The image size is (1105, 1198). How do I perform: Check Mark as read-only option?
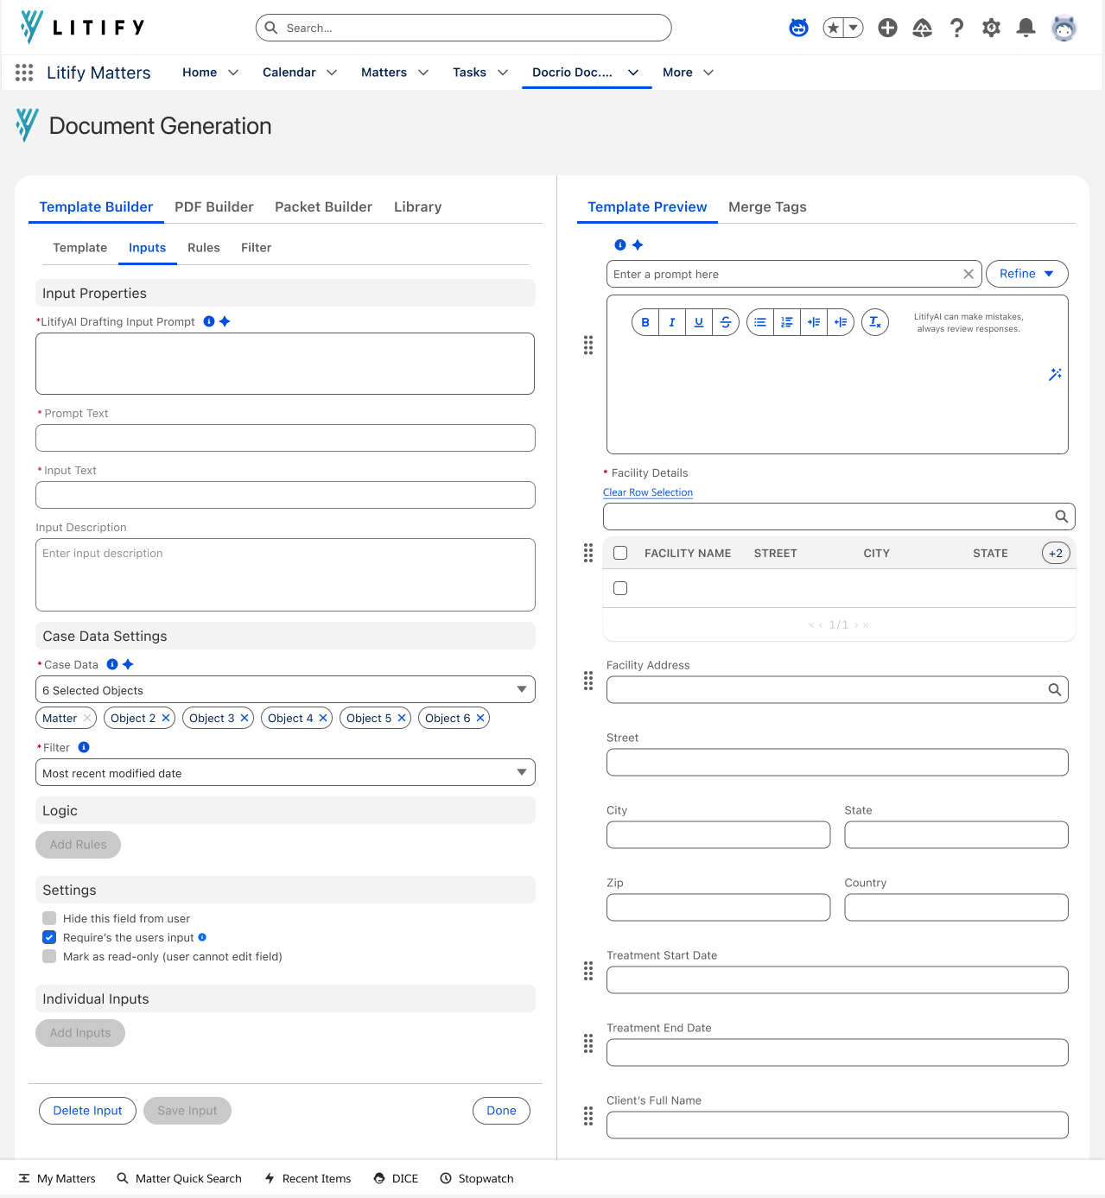click(x=49, y=956)
